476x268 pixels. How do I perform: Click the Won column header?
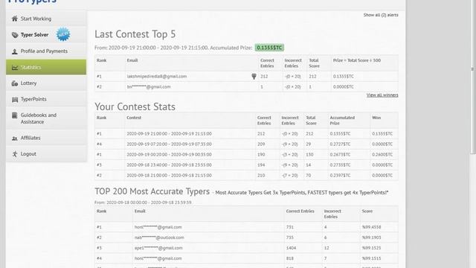point(376,118)
